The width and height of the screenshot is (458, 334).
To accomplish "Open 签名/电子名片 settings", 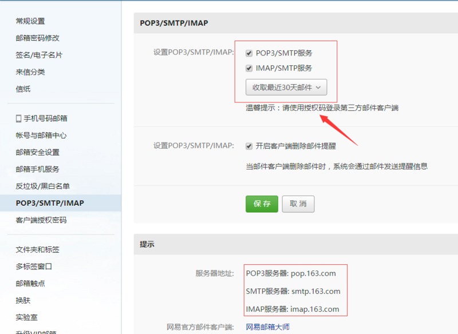I will pos(39,55).
